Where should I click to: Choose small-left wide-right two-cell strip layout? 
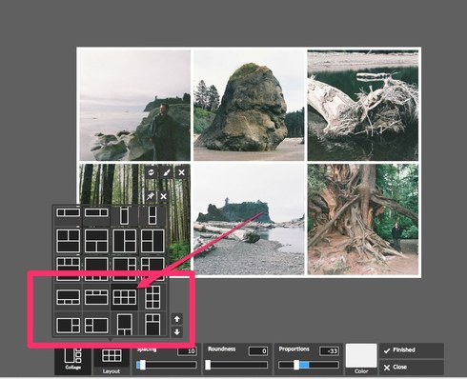coord(69,212)
